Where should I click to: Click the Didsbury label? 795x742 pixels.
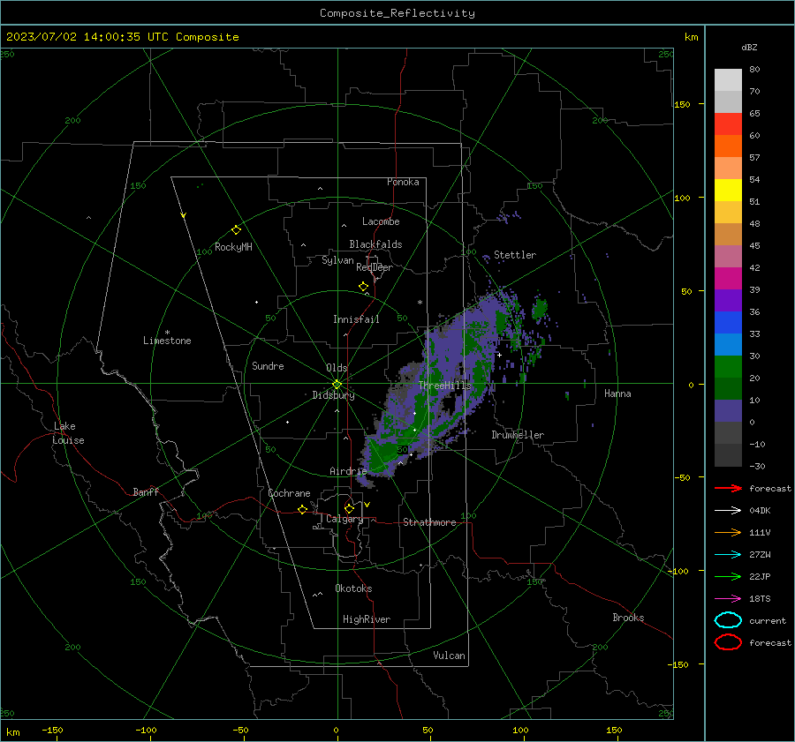(x=333, y=395)
